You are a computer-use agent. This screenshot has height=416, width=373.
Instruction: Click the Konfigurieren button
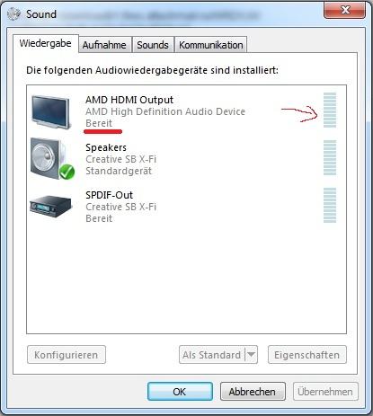pyautogui.click(x=67, y=355)
